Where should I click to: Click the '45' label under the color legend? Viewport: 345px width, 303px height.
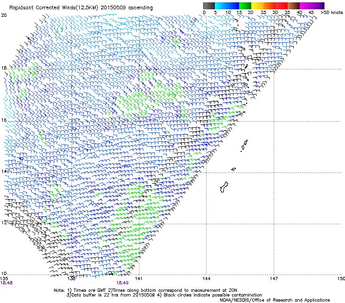pos(311,13)
